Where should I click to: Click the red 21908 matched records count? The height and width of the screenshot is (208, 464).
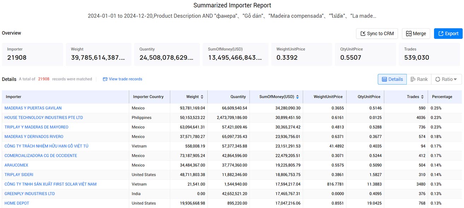(x=44, y=79)
